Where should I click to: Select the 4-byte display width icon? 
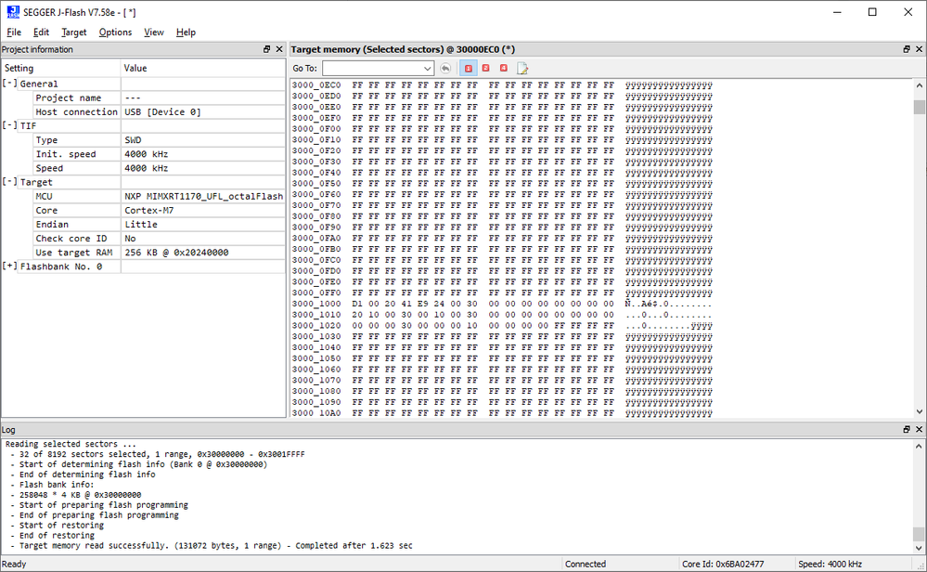pyautogui.click(x=504, y=69)
